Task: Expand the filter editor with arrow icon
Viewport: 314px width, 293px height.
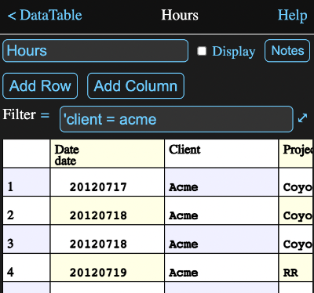Action: (303, 118)
